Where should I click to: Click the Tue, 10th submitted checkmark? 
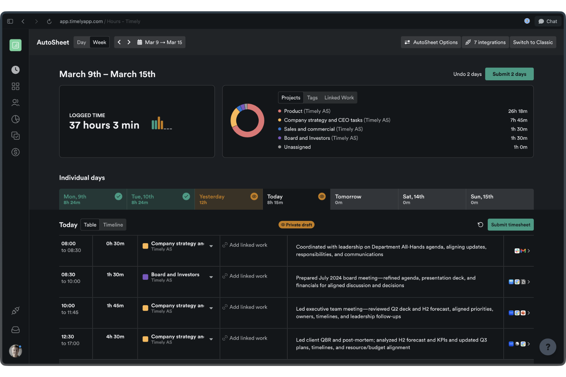click(186, 196)
